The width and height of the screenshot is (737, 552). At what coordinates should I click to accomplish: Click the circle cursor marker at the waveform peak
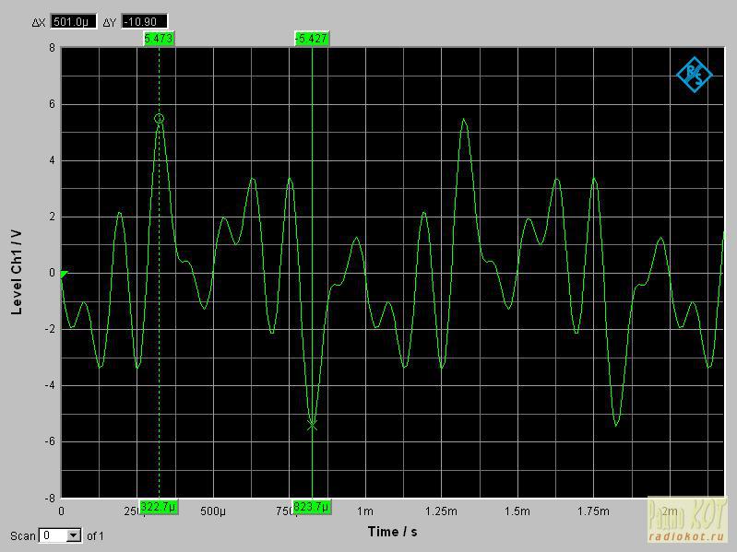(x=159, y=118)
